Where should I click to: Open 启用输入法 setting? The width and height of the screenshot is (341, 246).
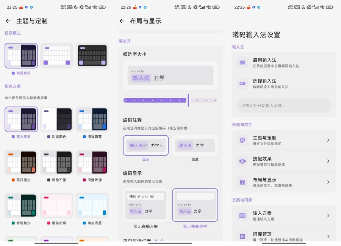coord(284,63)
